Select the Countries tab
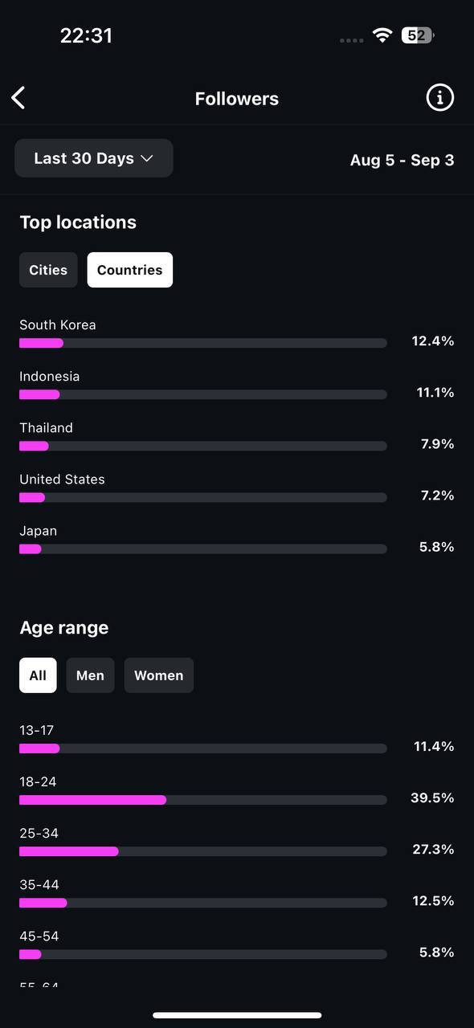474x1028 pixels. coord(130,270)
